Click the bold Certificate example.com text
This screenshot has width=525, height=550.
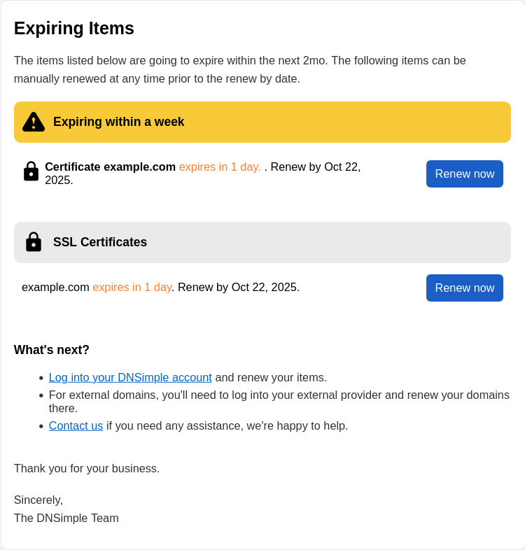click(x=110, y=167)
